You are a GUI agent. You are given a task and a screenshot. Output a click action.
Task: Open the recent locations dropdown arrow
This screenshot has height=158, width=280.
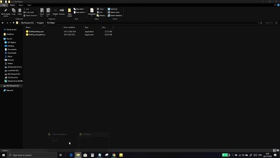tap(10, 23)
